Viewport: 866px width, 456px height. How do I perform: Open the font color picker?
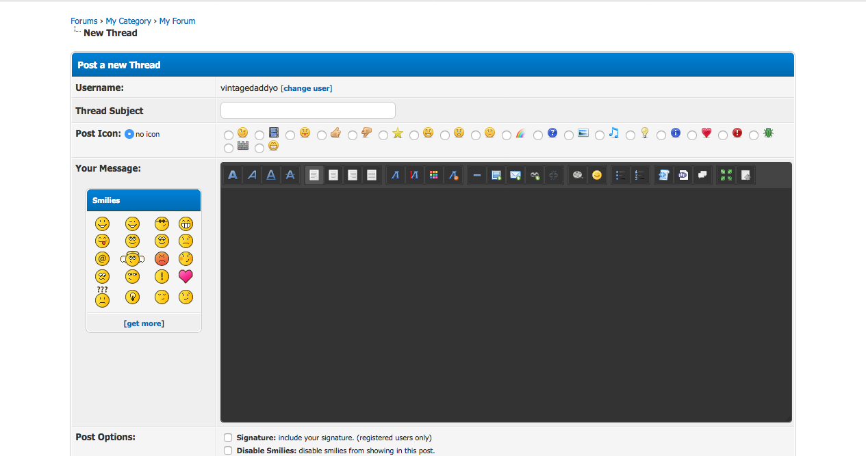(433, 175)
